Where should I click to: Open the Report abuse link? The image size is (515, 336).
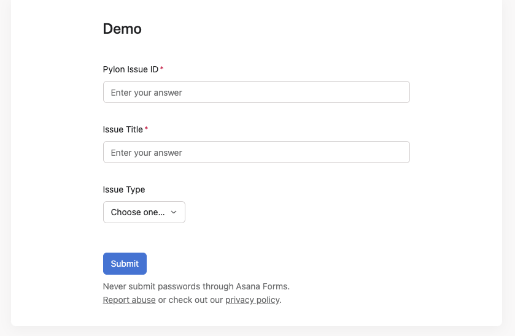click(x=129, y=300)
